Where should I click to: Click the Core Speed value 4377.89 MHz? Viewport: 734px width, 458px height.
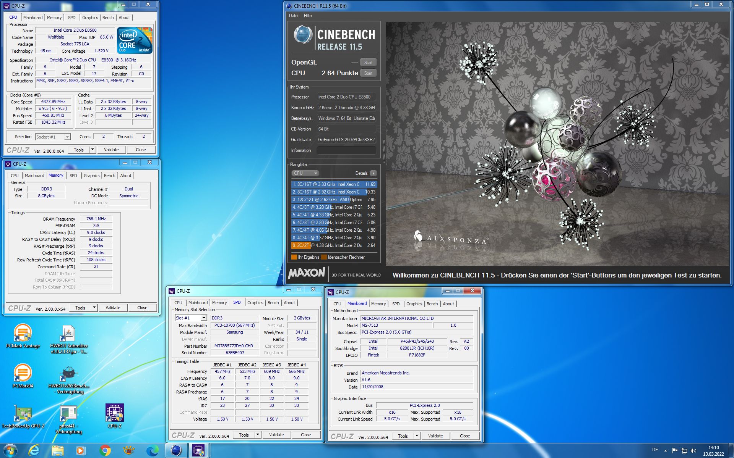53,102
